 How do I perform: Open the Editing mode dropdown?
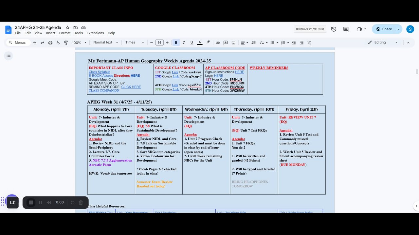(x=383, y=42)
